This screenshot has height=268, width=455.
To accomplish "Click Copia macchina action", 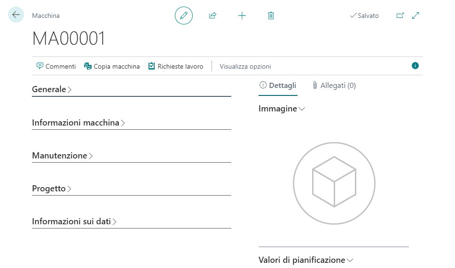I will pyautogui.click(x=112, y=66).
